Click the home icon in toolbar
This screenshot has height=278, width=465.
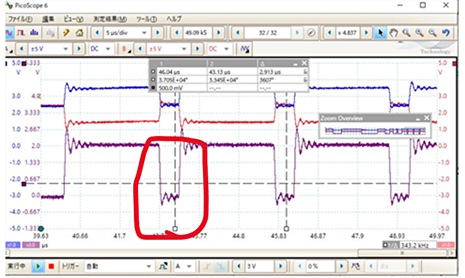[x=79, y=32]
